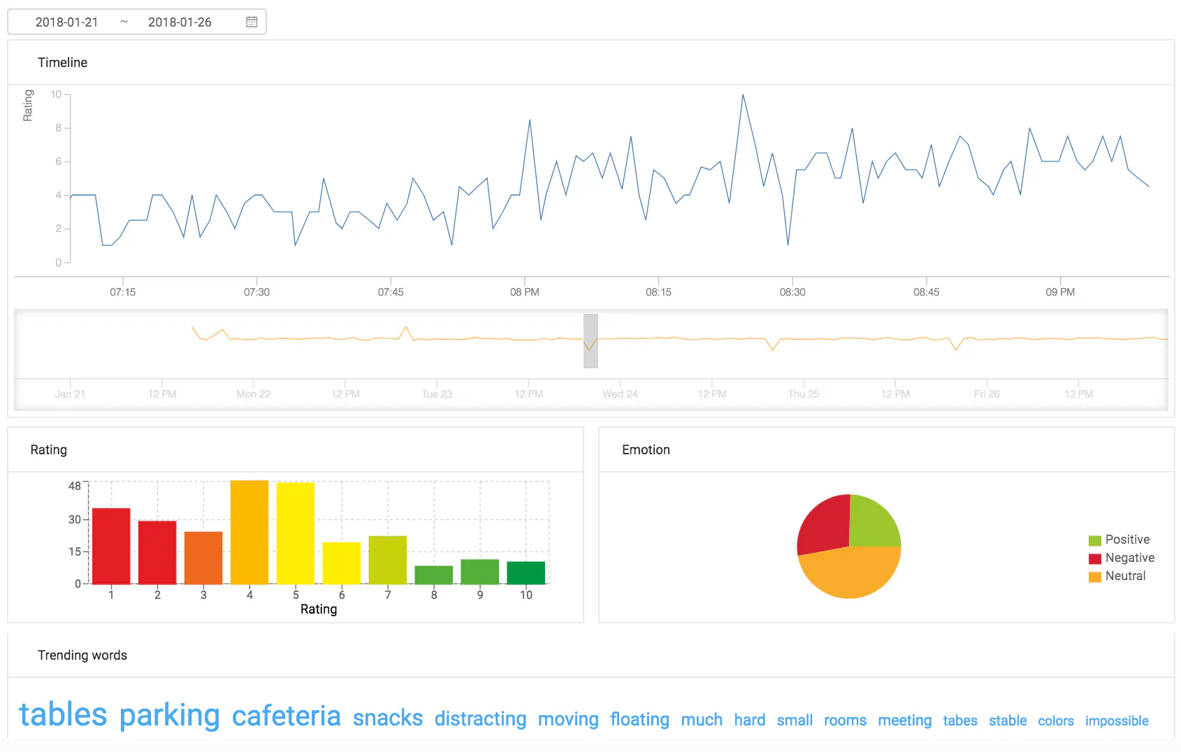
Task: Click the rating 2 red bar
Action: coord(157,552)
